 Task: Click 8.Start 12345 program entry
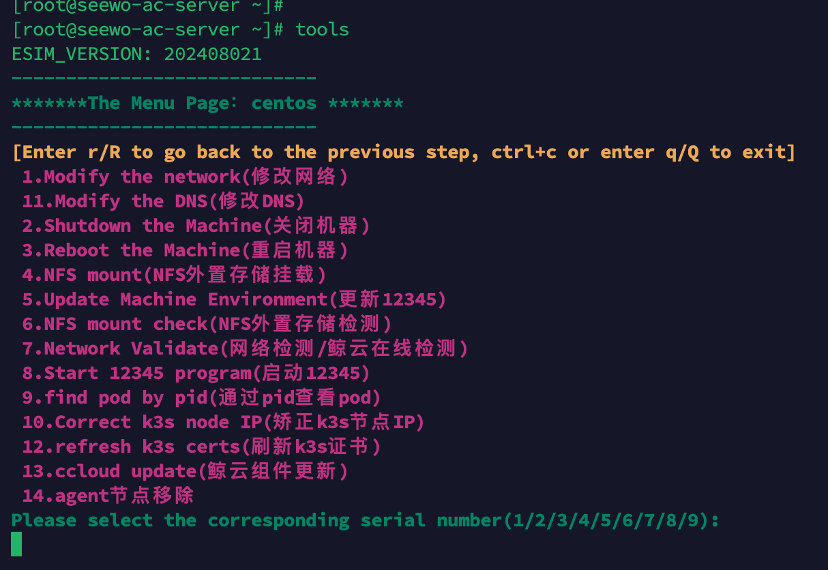pos(196,373)
